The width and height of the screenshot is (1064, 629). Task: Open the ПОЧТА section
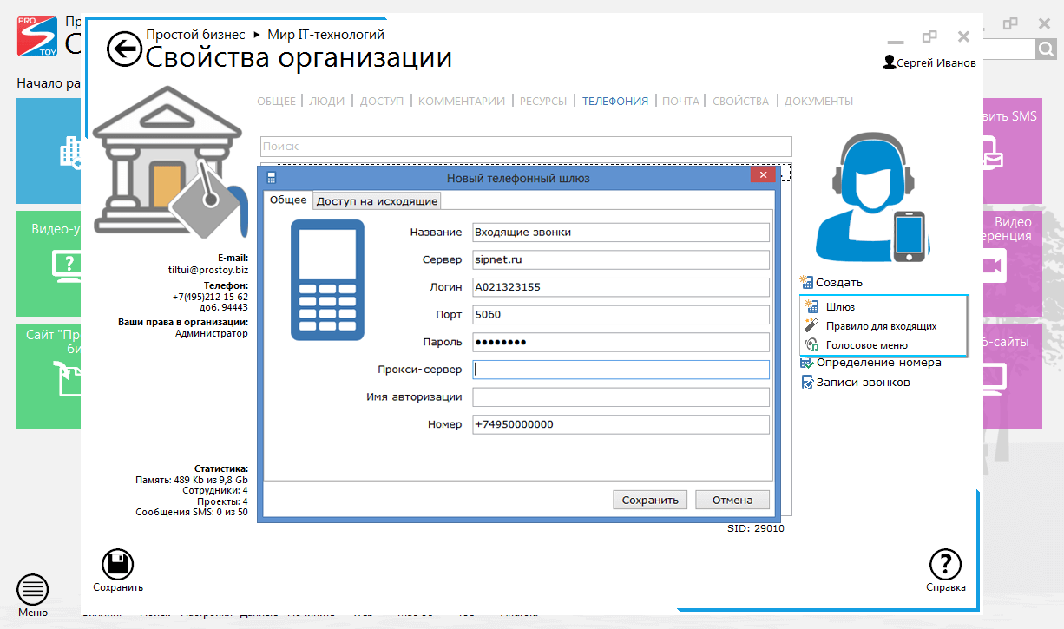(681, 101)
